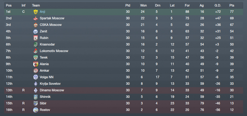
Task: Open the Anji team link
Action: pos(43,12)
